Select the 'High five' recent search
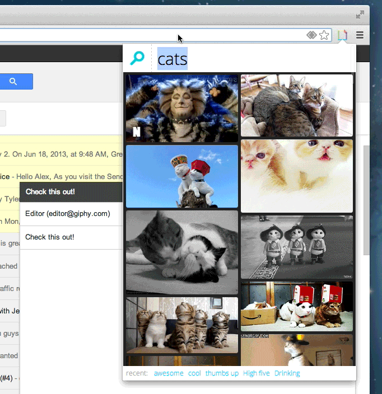The height and width of the screenshot is (394, 382). [x=257, y=373]
